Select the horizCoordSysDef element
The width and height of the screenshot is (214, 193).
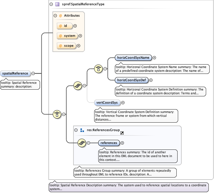(131, 80)
